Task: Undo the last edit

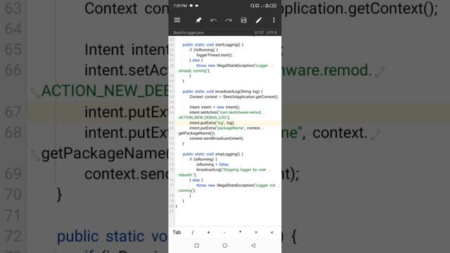Action: [213, 20]
